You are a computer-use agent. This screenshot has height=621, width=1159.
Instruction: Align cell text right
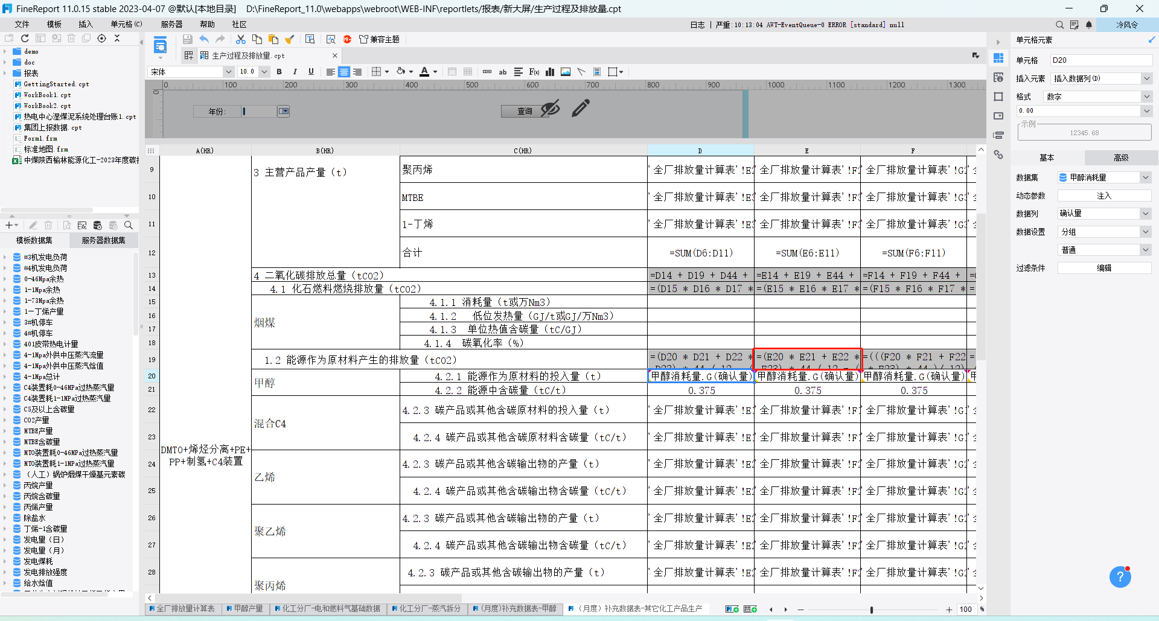click(357, 72)
